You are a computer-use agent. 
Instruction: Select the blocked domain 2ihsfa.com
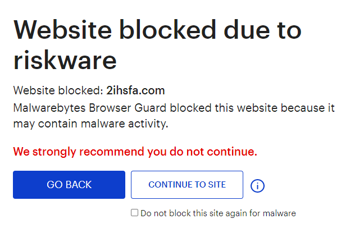coord(135,90)
